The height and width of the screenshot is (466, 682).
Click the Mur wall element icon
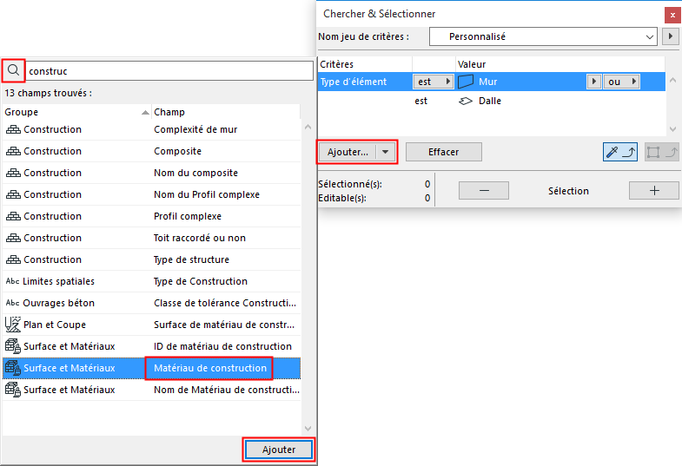pos(466,82)
